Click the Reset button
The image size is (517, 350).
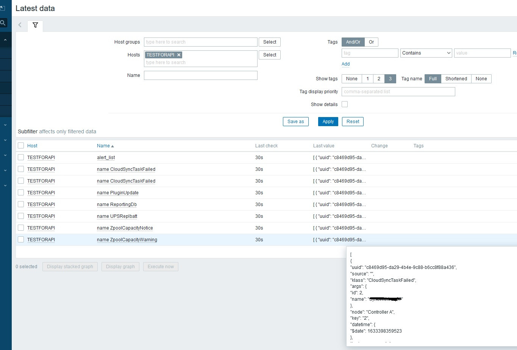(353, 122)
